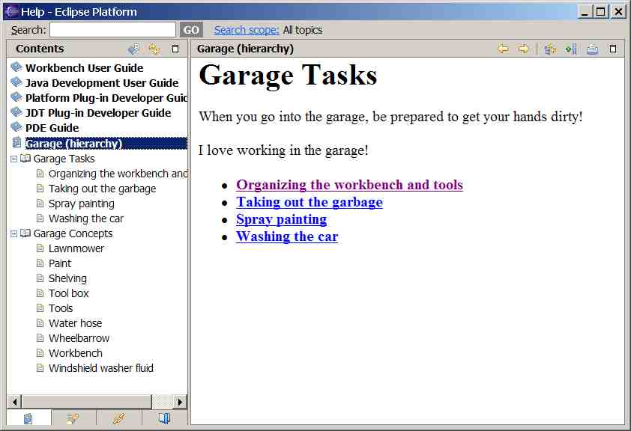The height and width of the screenshot is (431, 631).
Task: Follow the Spray painting link in content
Action: [281, 219]
